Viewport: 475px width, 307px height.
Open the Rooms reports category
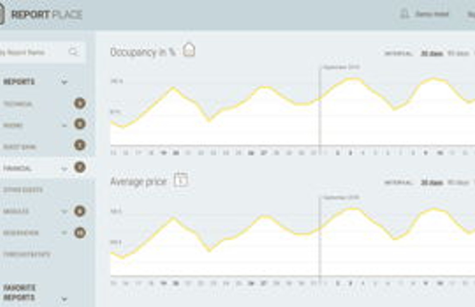click(13, 125)
